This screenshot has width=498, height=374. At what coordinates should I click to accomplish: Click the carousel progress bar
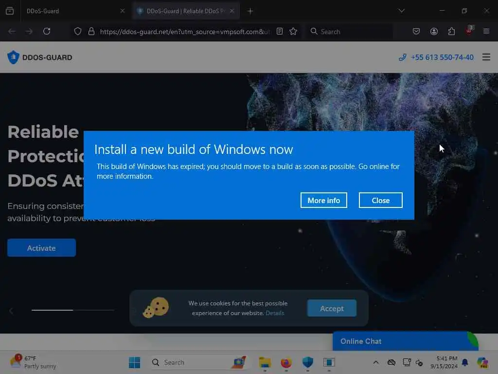(x=73, y=310)
